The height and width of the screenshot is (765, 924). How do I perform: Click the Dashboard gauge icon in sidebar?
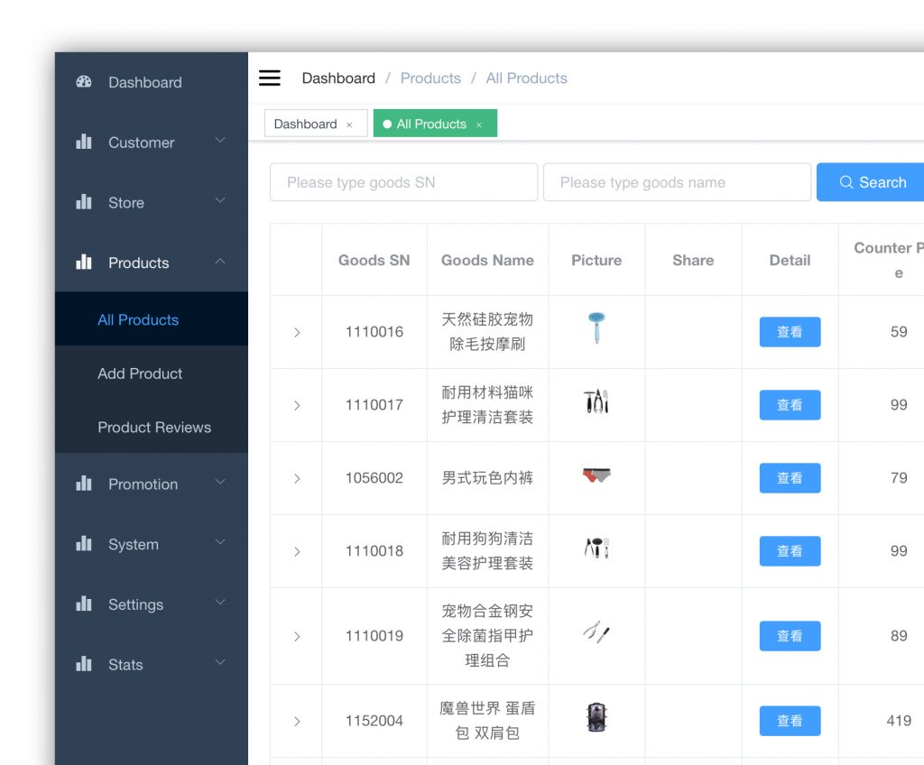(x=84, y=82)
